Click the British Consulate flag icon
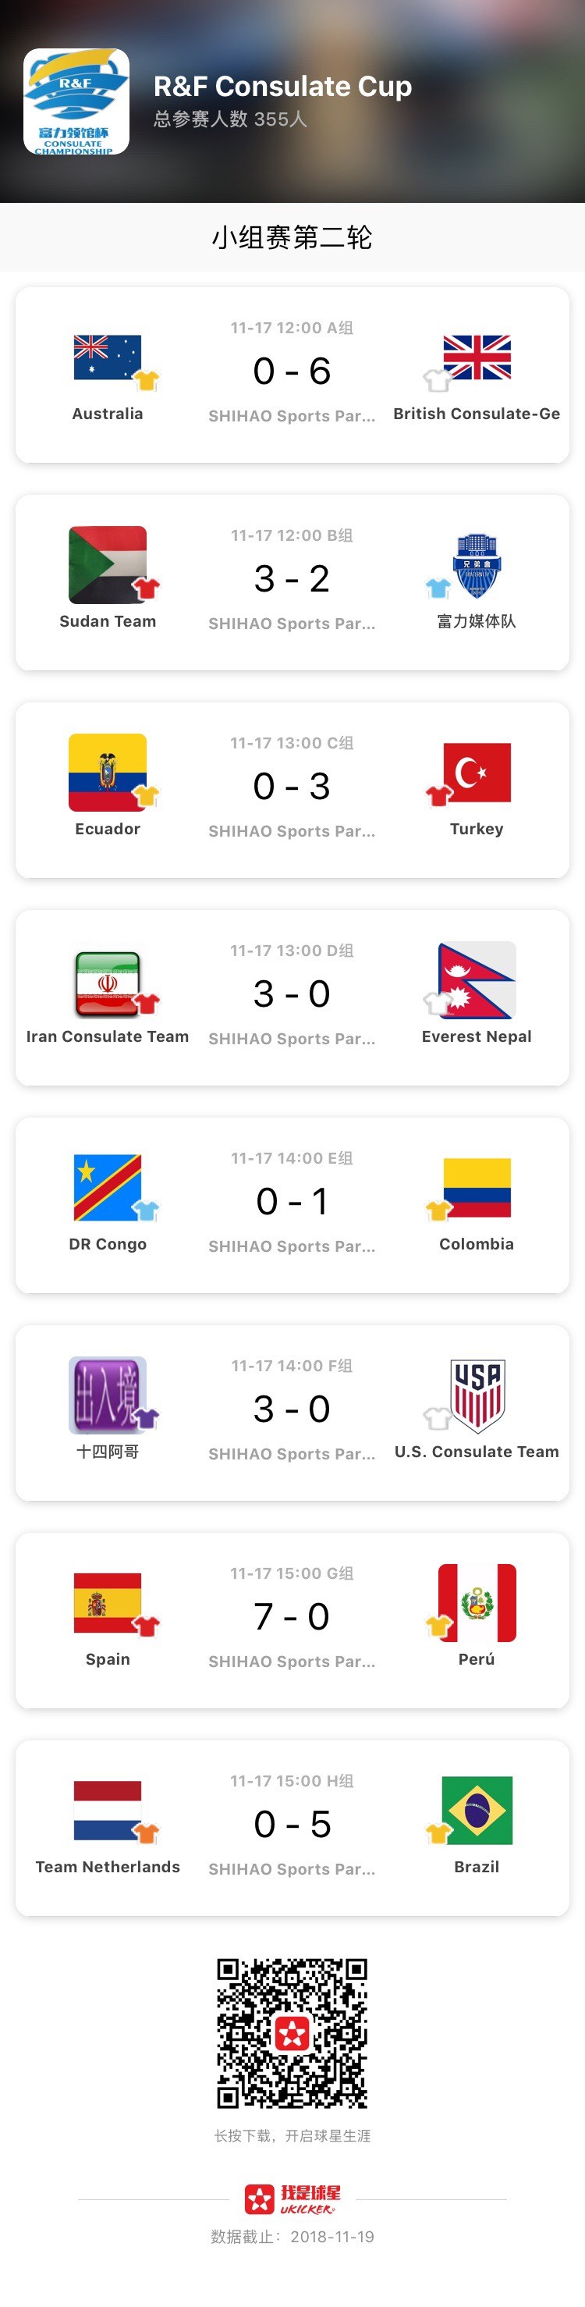The image size is (585, 2307). pos(477,357)
